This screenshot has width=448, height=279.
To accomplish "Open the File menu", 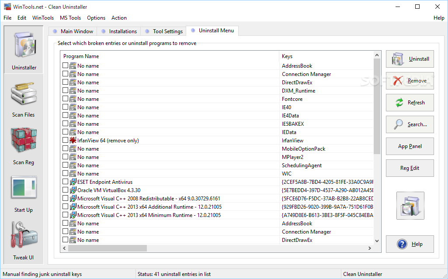I will [x=7, y=18].
